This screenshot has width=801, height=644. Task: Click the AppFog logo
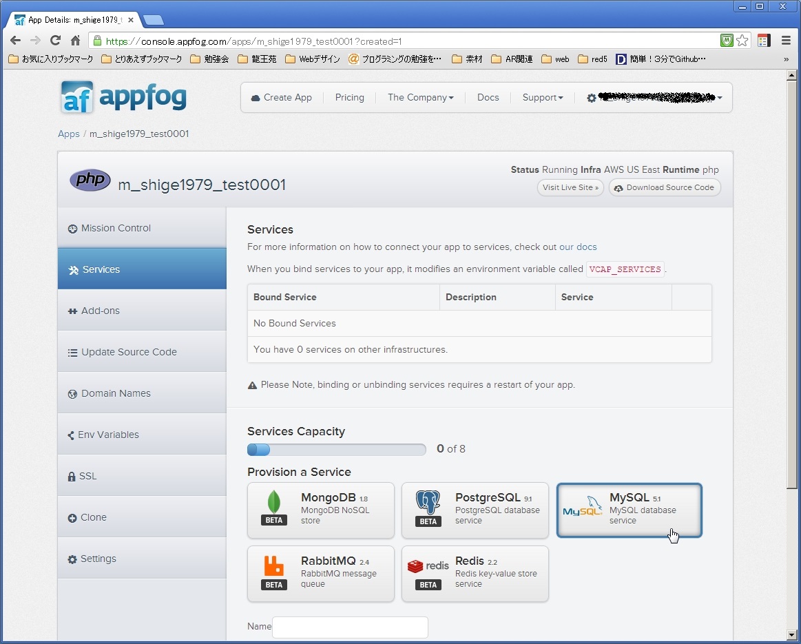tap(124, 97)
